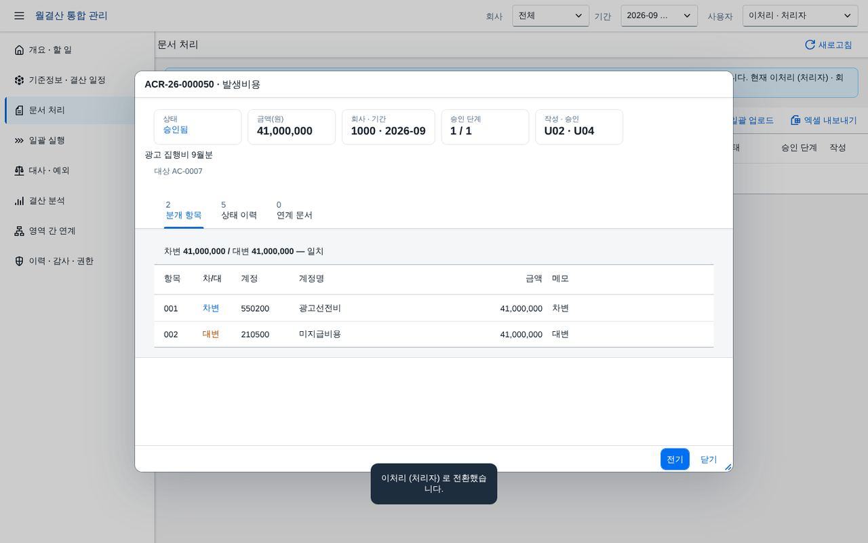
Task: Click the dialog resize handle corner
Action: [x=728, y=467]
